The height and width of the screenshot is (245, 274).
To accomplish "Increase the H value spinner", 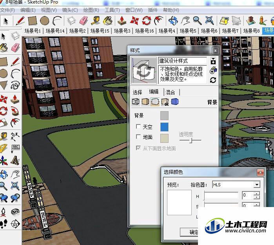I will [256, 193].
